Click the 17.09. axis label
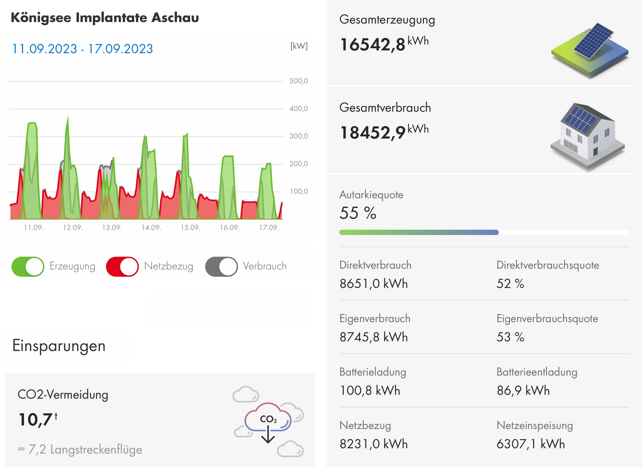This screenshot has width=642, height=467. (x=269, y=227)
